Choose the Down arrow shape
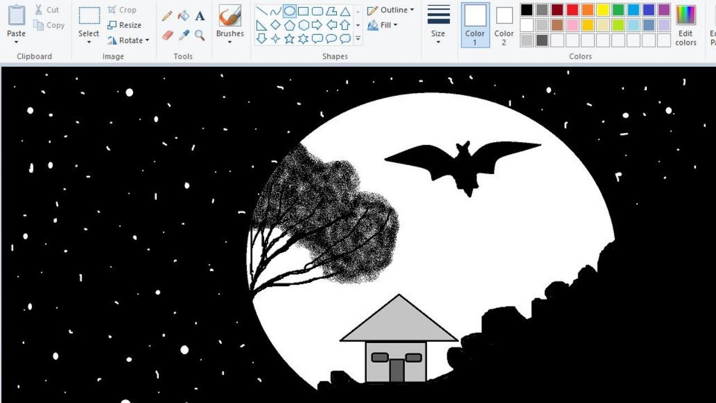716x403 pixels. point(261,39)
